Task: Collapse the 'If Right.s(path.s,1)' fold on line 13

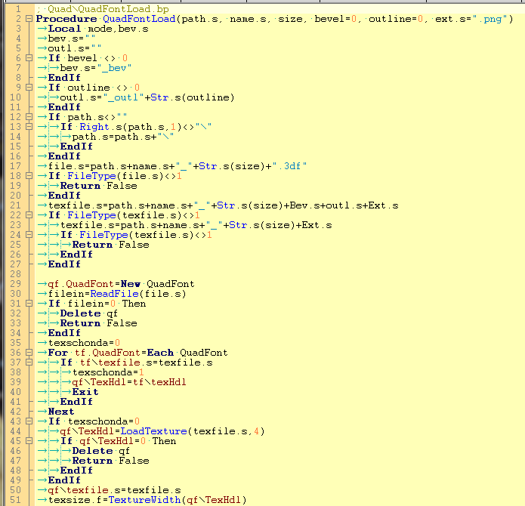Action: coord(29,127)
